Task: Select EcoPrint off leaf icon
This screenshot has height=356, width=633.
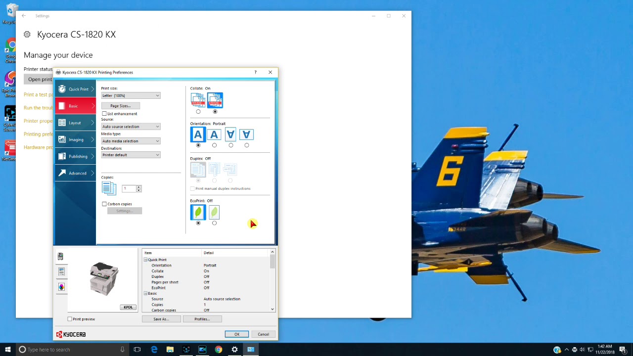Action: [x=198, y=212]
